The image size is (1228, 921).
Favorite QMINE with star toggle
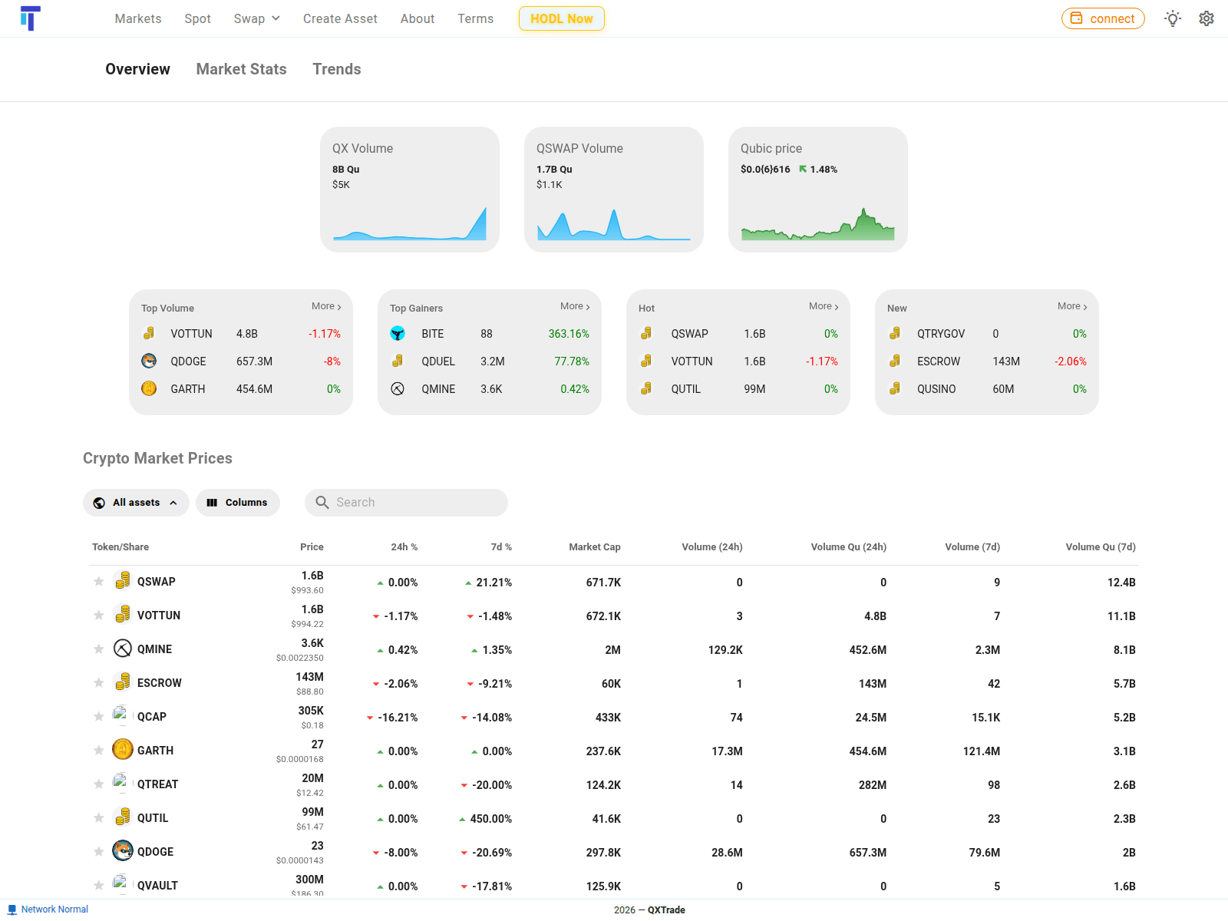coord(99,649)
